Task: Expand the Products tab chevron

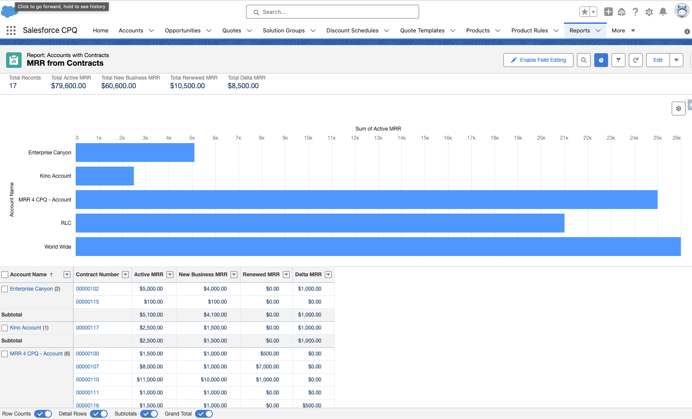Action: [x=498, y=31]
